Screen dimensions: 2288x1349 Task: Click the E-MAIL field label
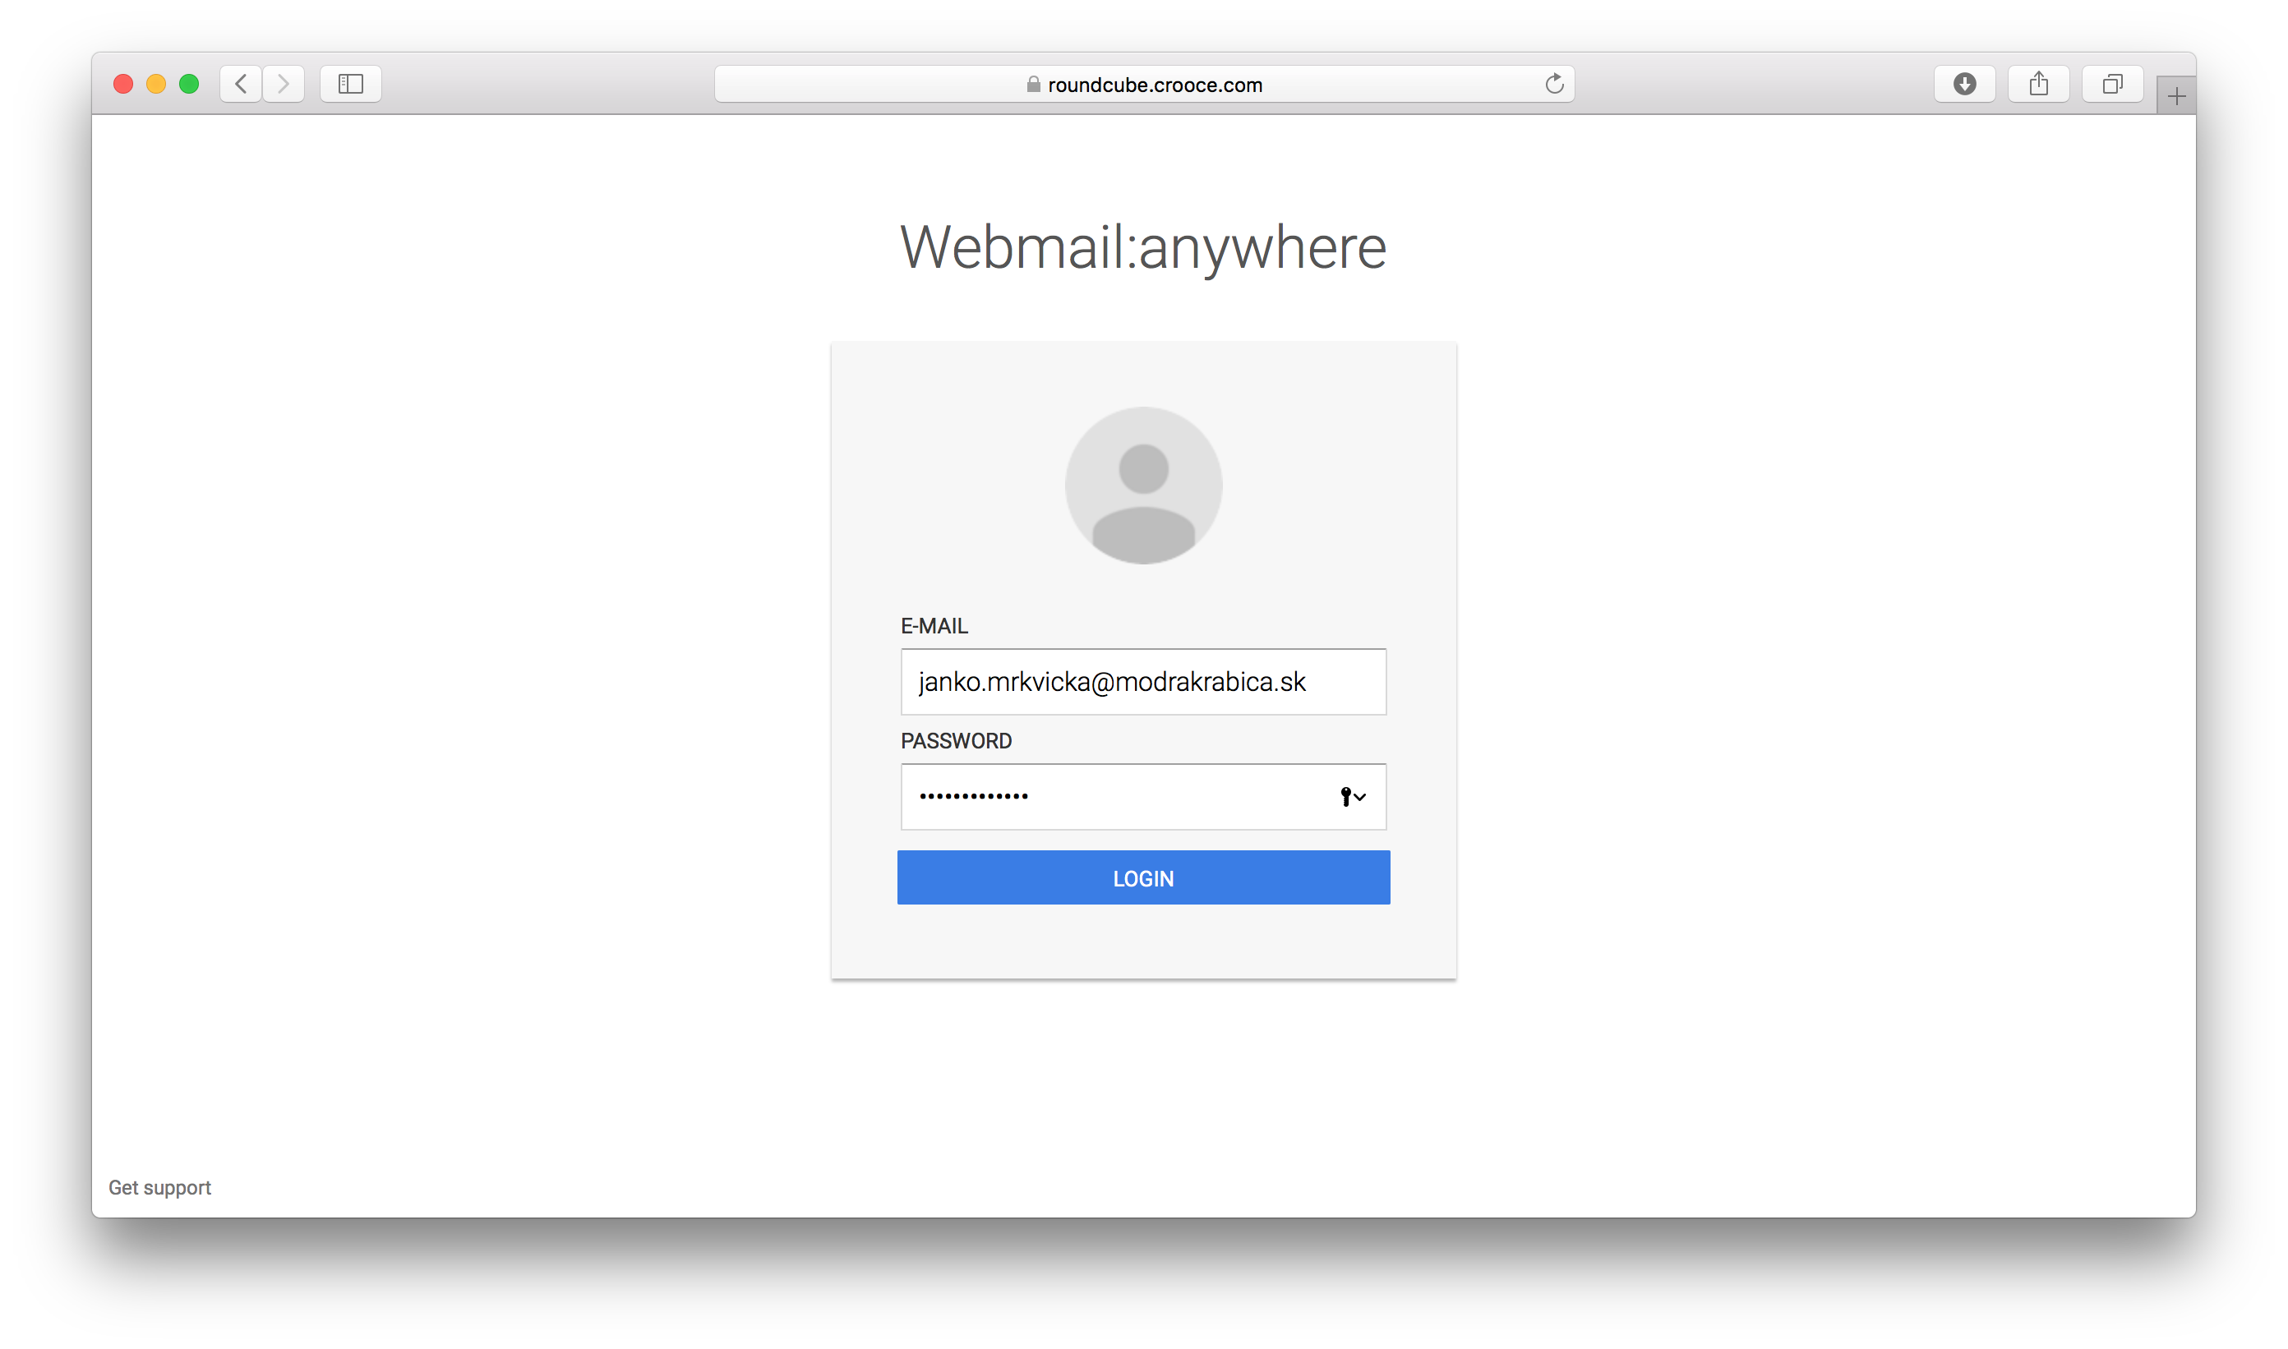click(x=934, y=625)
